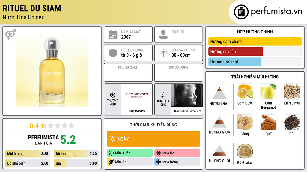Click the 0.4 user rating number
Screen dimensions: 307x172
click(34, 126)
